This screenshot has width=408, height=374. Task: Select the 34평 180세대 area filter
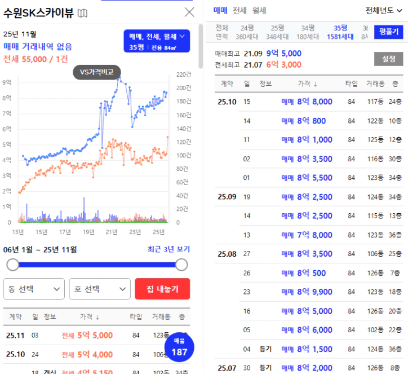[308, 32]
